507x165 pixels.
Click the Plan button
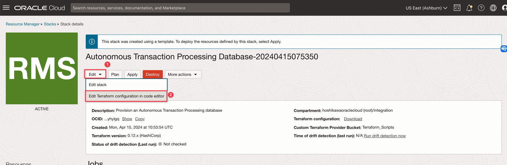[x=115, y=74]
